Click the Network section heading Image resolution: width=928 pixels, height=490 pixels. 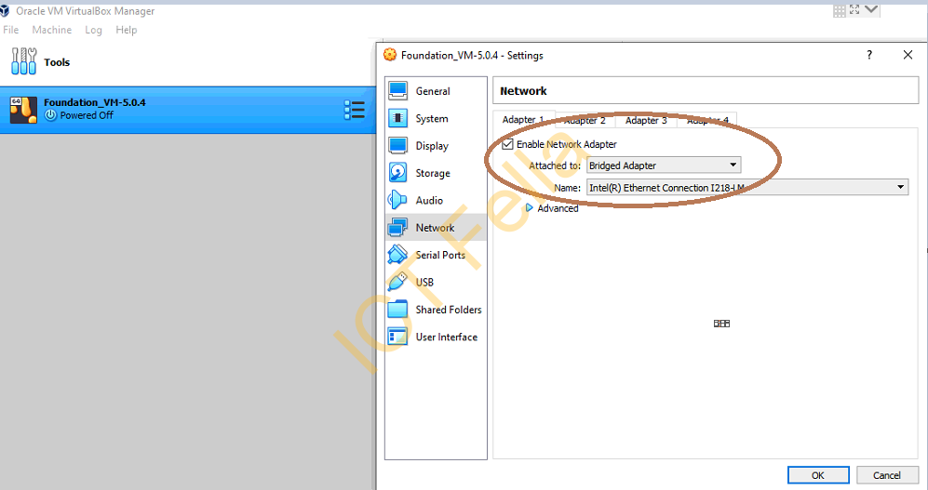point(523,91)
